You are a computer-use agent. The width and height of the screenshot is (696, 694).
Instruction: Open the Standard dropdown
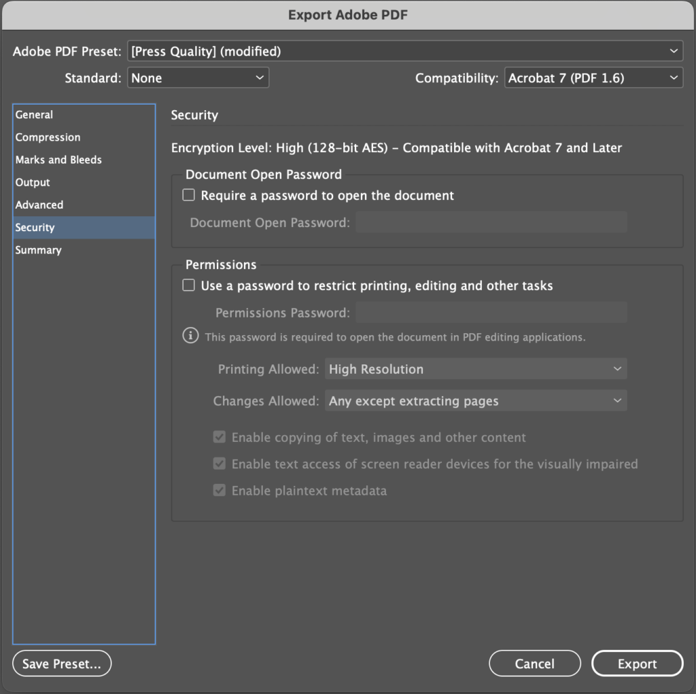[198, 77]
